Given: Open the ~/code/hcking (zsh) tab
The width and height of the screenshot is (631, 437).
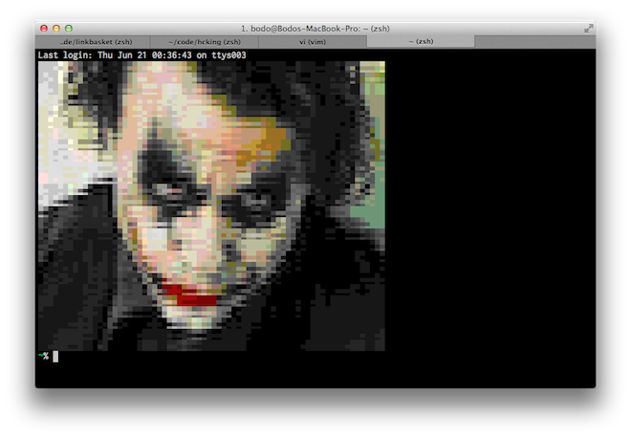Looking at the screenshot, I should pos(204,42).
